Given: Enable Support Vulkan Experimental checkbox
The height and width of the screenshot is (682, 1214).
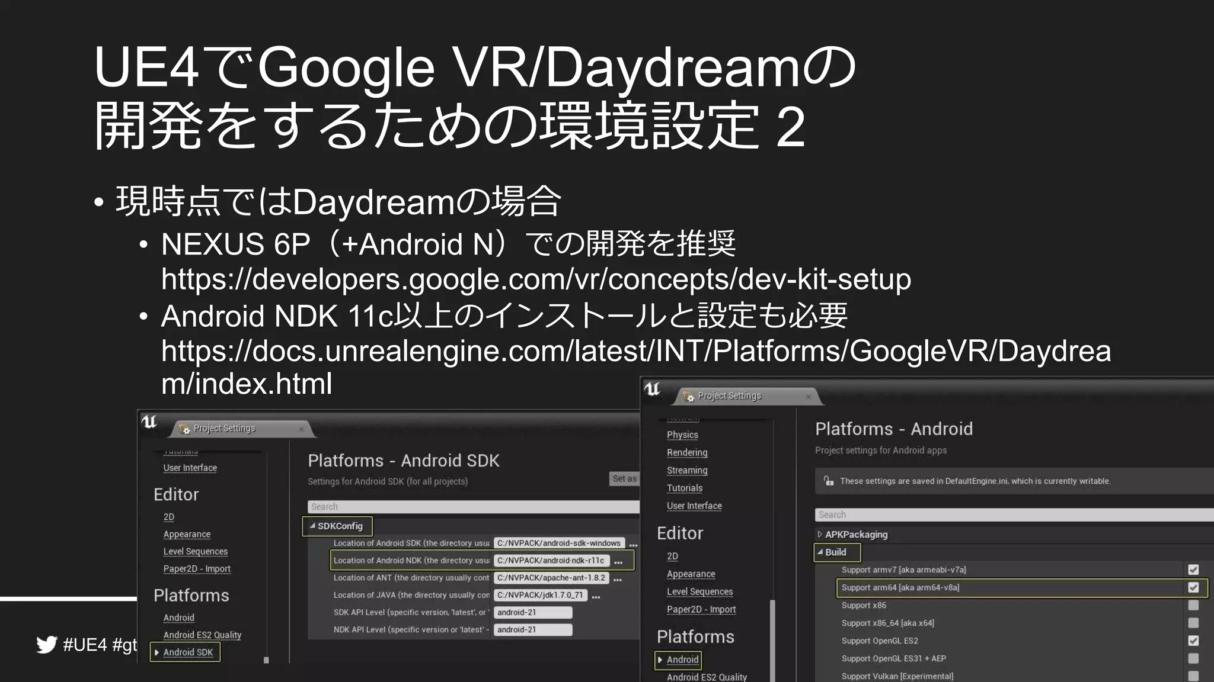Looking at the screenshot, I should 1193,676.
